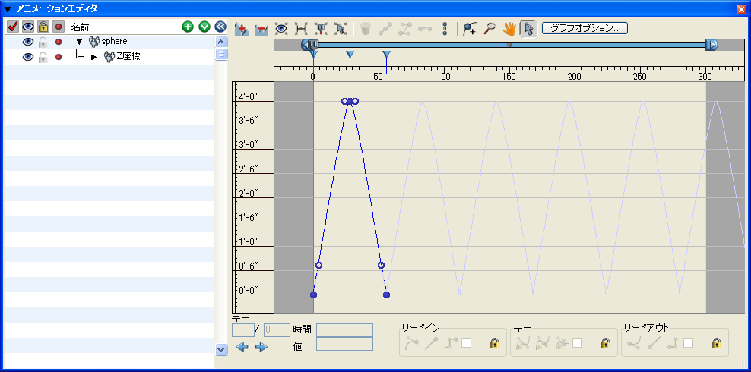Check the キー group checkbox

pyautogui.click(x=577, y=343)
